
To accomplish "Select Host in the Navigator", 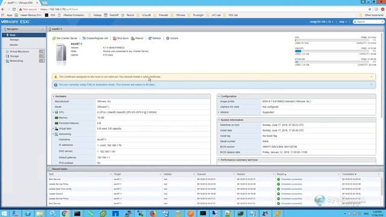I will [x=24, y=35].
